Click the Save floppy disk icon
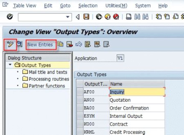The height and width of the screenshot is (135, 184). (86, 17)
